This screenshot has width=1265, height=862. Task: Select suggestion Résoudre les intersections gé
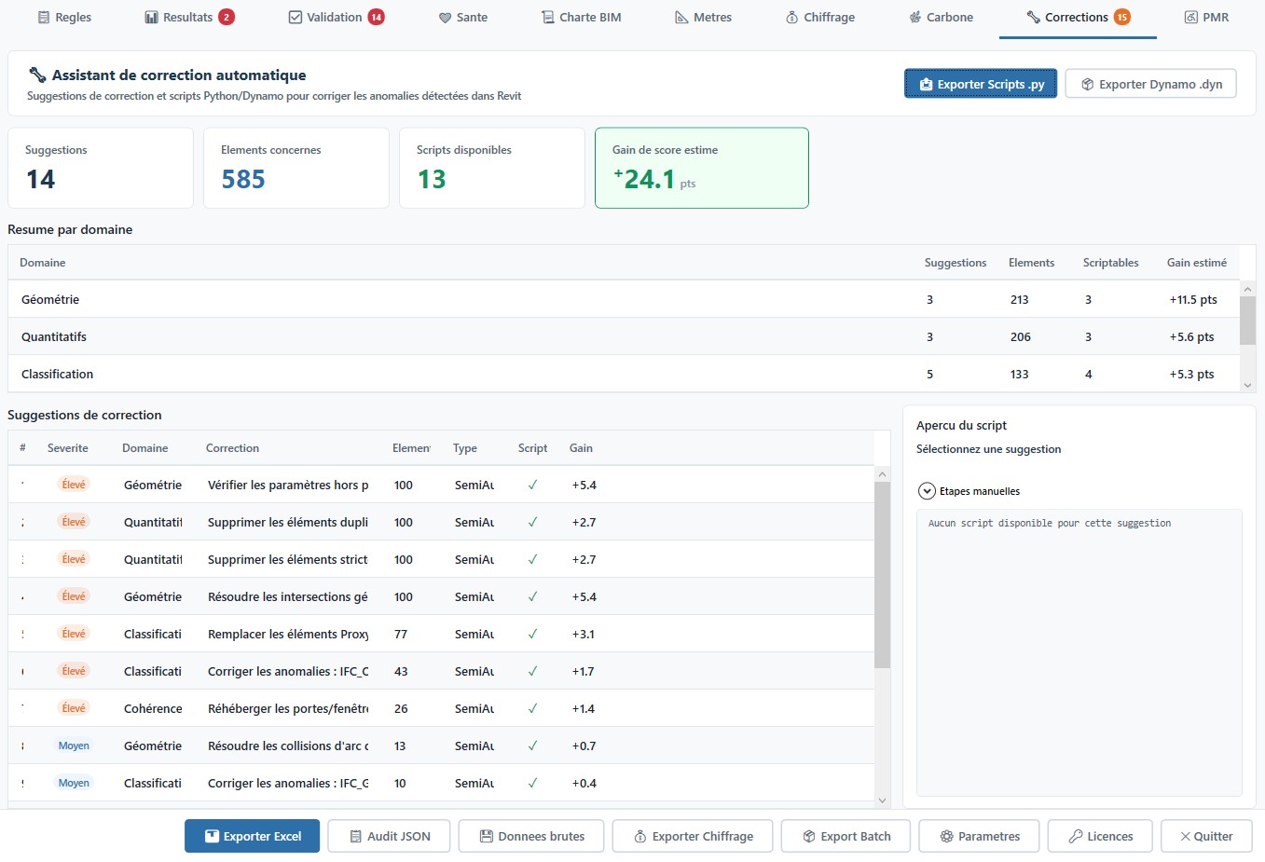click(x=441, y=596)
